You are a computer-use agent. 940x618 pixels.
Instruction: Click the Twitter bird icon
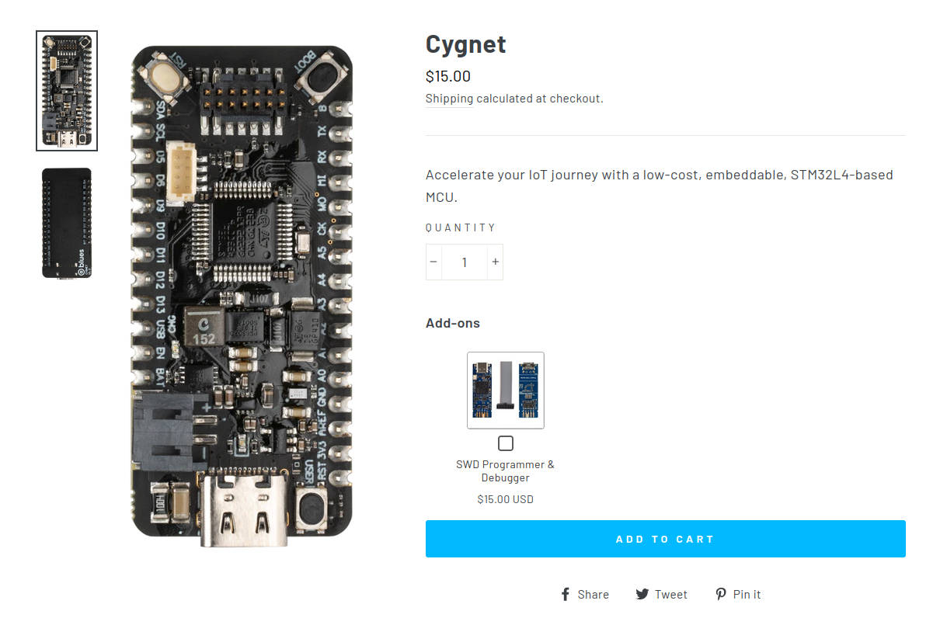(642, 594)
